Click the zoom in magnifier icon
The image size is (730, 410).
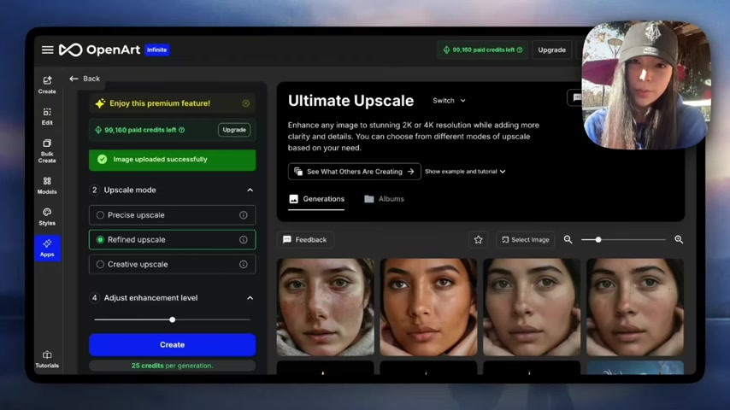coord(679,240)
